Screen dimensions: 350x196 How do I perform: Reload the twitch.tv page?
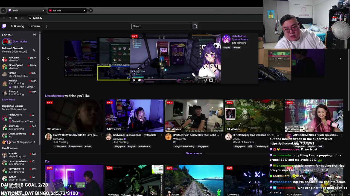(16, 18)
